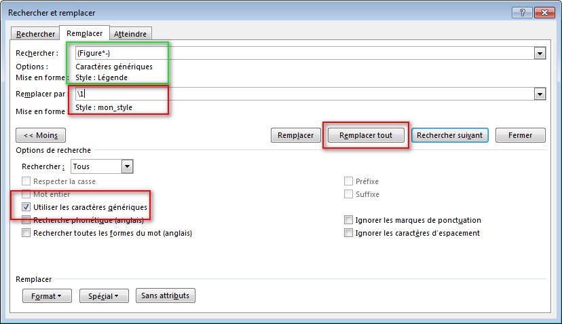Click the Rechercher text field

click(305, 54)
